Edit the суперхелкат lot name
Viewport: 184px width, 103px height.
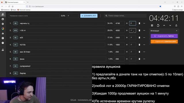55,66
